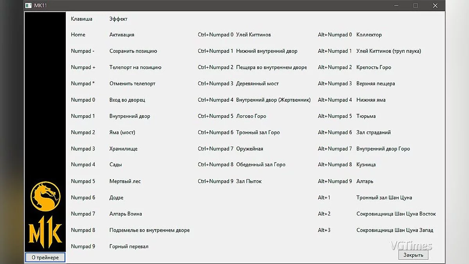Screen dimensions: 469x264
Task: Click the 'Отменить телепорт' label
Action: pyautogui.click(x=132, y=84)
